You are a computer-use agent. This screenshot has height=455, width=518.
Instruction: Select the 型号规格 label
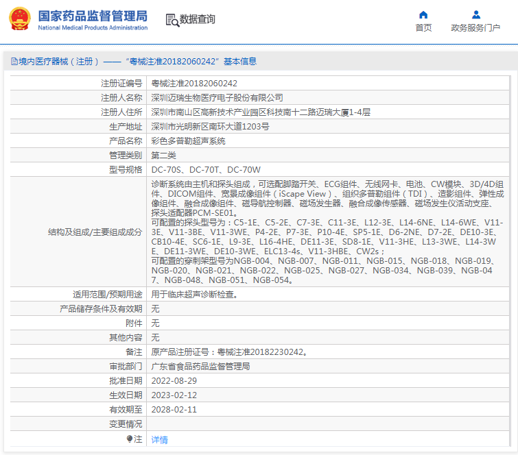[x=126, y=169]
